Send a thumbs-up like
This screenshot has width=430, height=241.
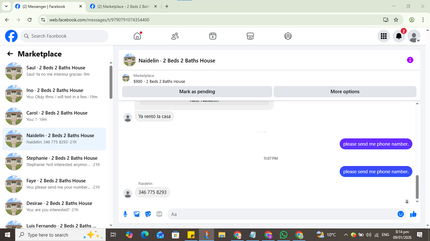click(x=413, y=214)
